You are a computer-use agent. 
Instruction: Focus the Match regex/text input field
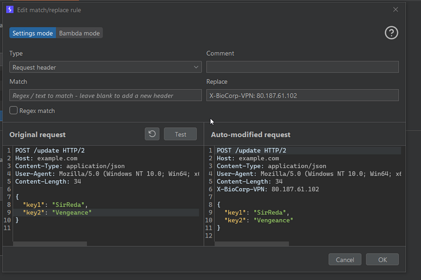click(105, 95)
